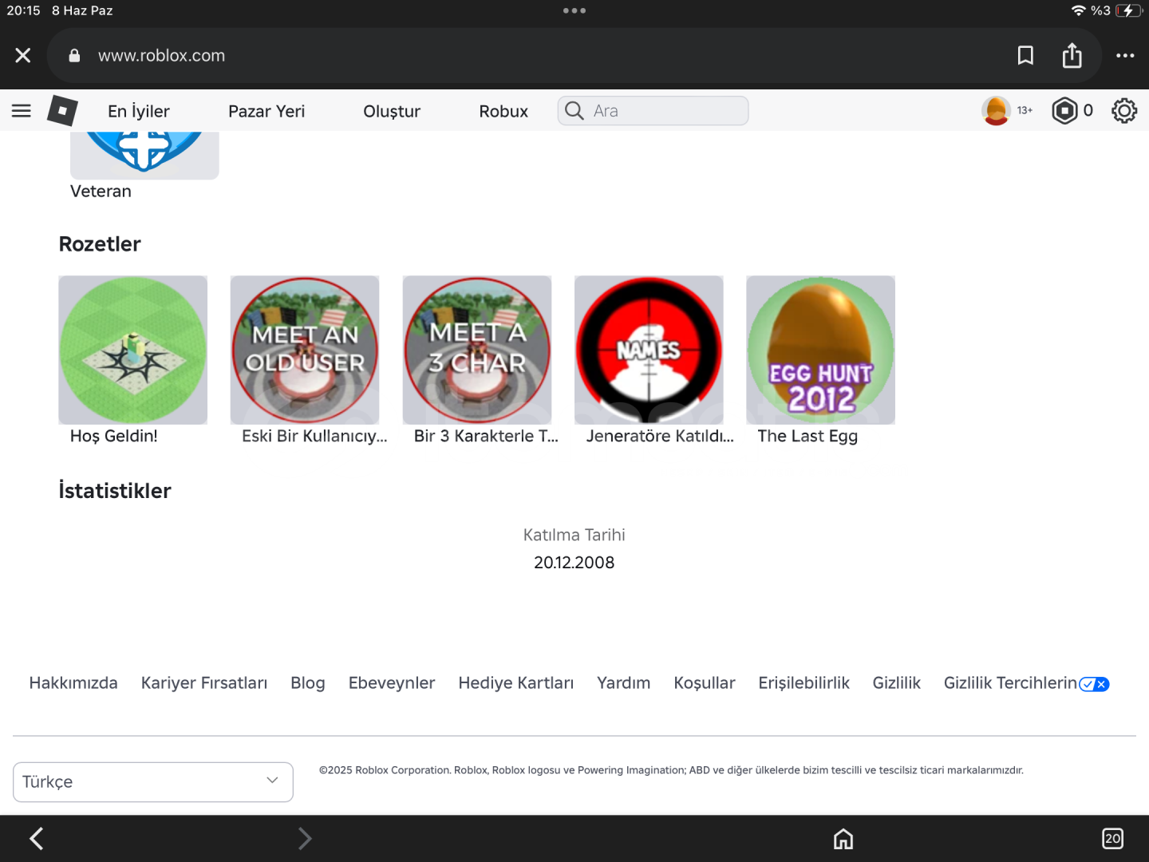Image resolution: width=1149 pixels, height=862 pixels.
Task: Open Pazar Yeri marketplace
Action: point(267,111)
